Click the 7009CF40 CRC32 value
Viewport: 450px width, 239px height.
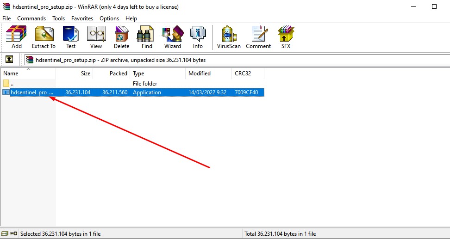click(246, 92)
